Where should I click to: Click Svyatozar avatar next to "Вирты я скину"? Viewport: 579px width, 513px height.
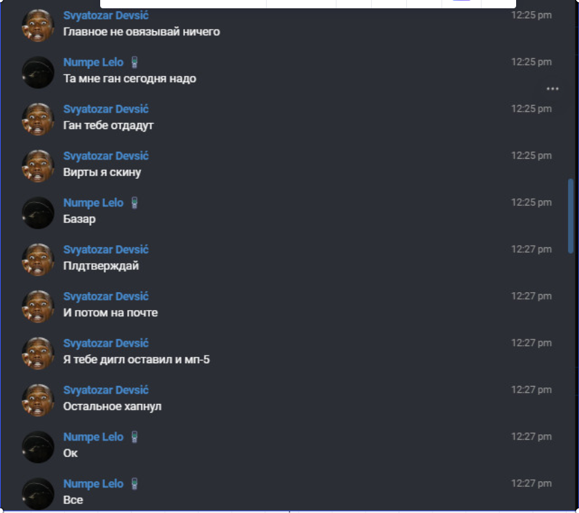(38, 166)
